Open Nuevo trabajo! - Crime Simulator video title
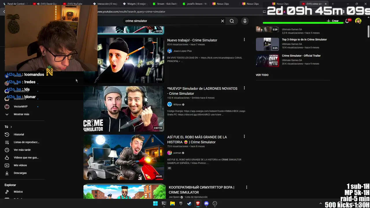 192,40
